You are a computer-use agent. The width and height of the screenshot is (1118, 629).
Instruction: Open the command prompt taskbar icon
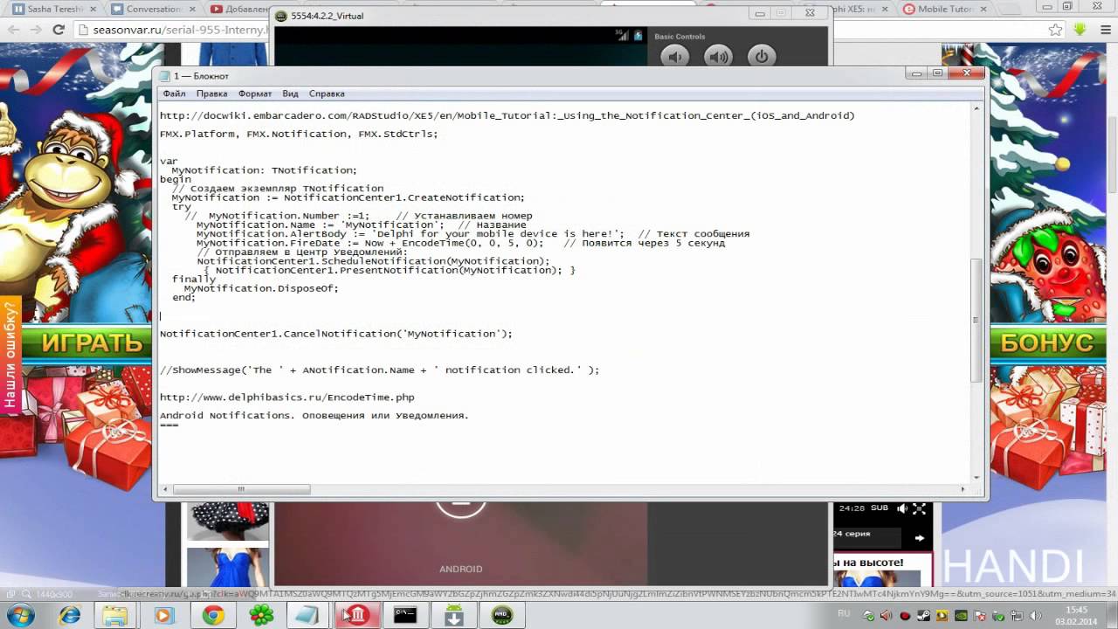[405, 615]
